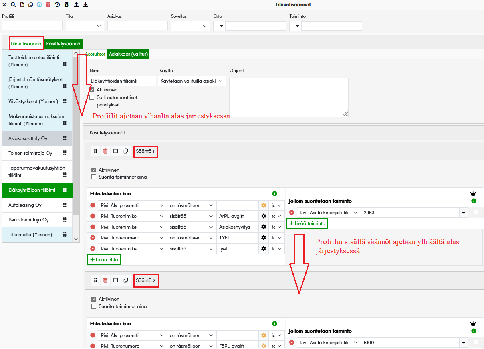This screenshot has height=349, width=484.
Task: Click into the Ohjeet text area
Action: 288,97
